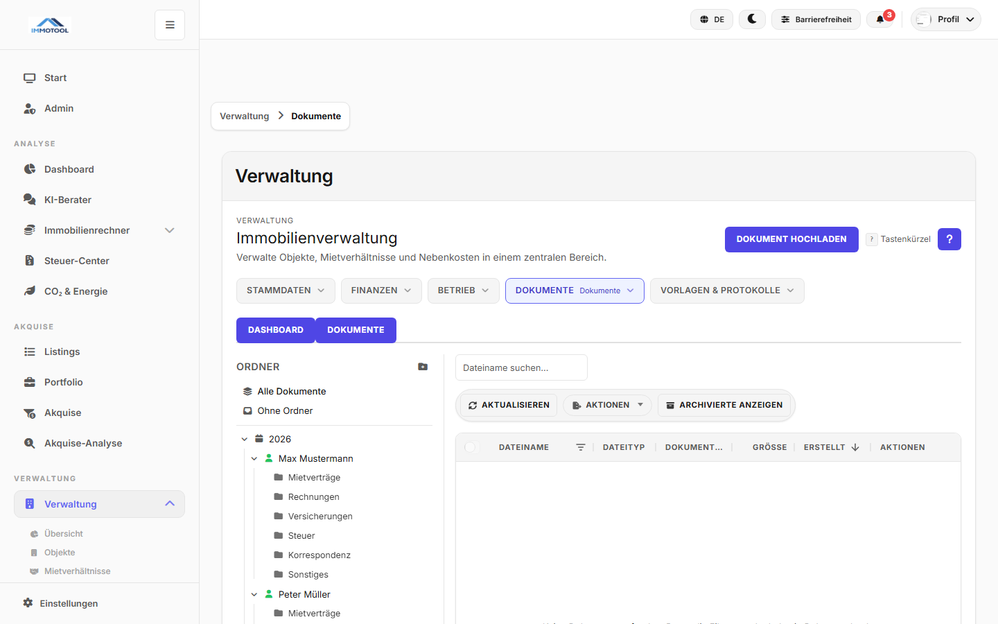This screenshot has height=624, width=998.
Task: Click the Dateiname suchen search field
Action: click(521, 367)
